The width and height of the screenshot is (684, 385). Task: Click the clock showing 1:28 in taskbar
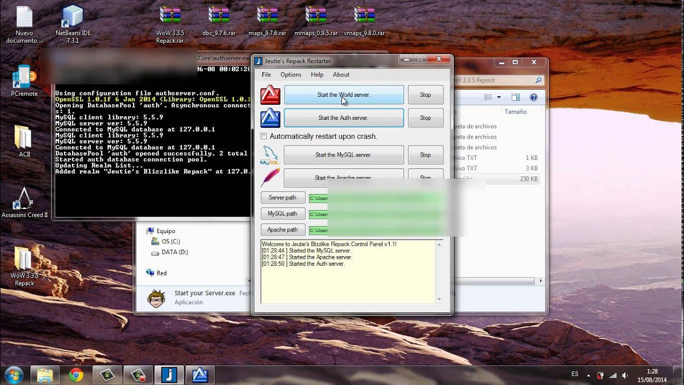[652, 371]
